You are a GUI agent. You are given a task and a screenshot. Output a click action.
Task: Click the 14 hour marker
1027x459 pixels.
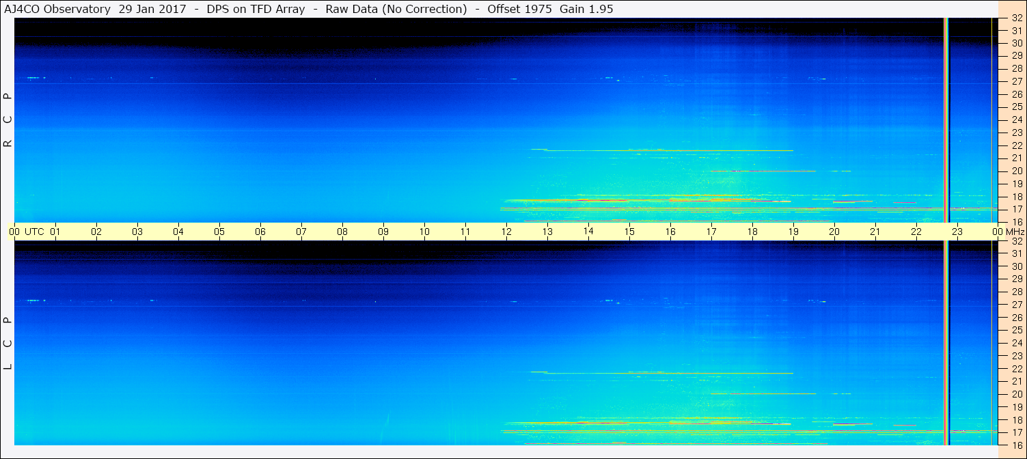tap(588, 232)
